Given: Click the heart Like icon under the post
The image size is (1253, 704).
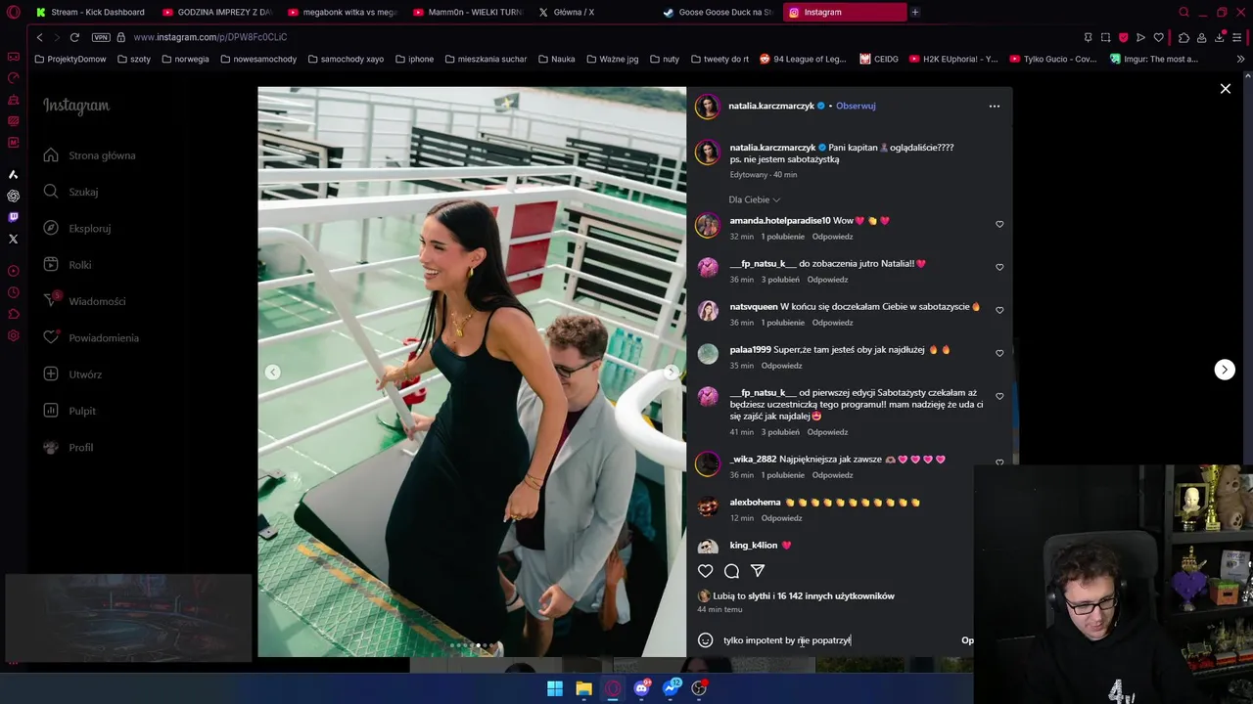Looking at the screenshot, I should (705, 571).
